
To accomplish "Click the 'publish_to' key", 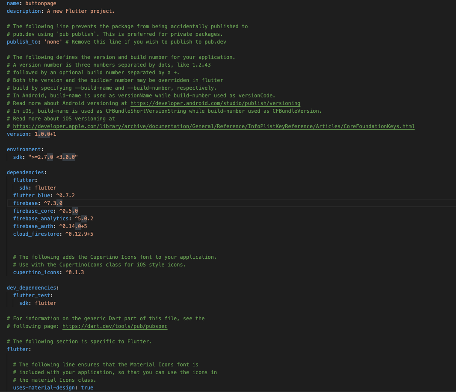I will coord(22,42).
